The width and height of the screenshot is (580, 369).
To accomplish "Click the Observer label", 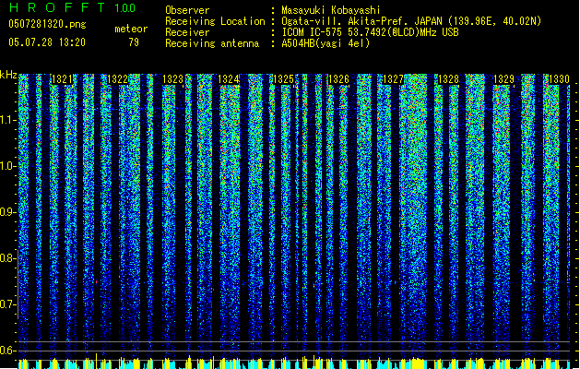I will (x=187, y=10).
